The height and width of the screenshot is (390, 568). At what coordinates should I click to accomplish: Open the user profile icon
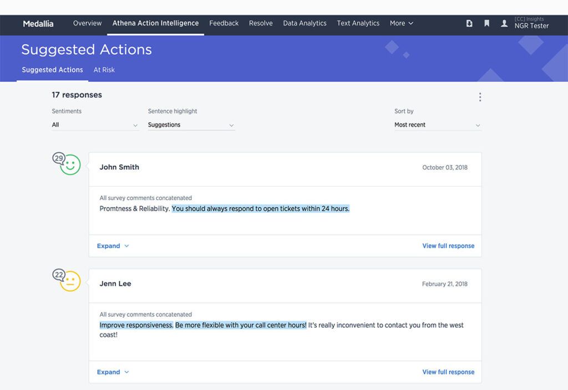(504, 23)
